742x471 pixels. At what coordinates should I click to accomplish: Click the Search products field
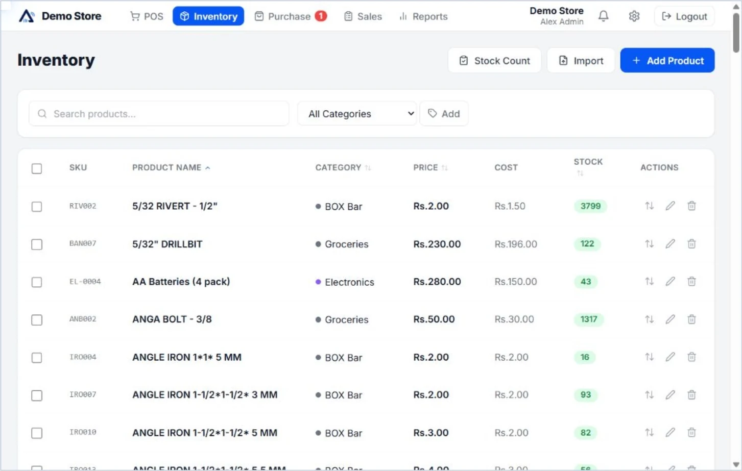(159, 114)
